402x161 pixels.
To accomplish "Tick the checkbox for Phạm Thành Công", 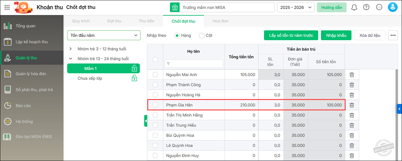I will [x=155, y=85].
